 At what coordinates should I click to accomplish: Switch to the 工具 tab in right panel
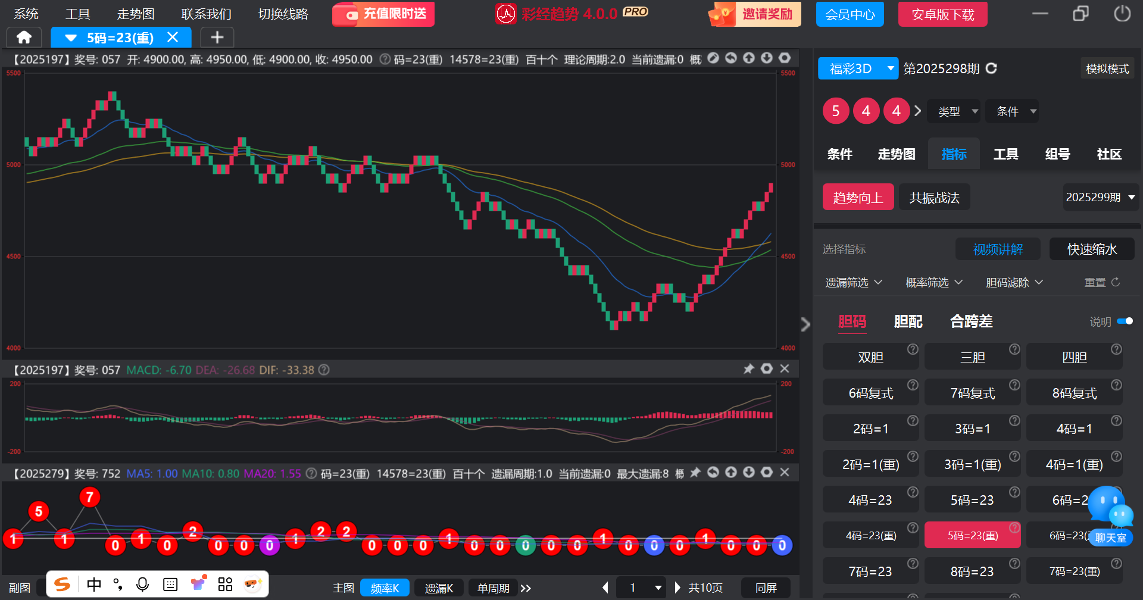pos(1005,154)
